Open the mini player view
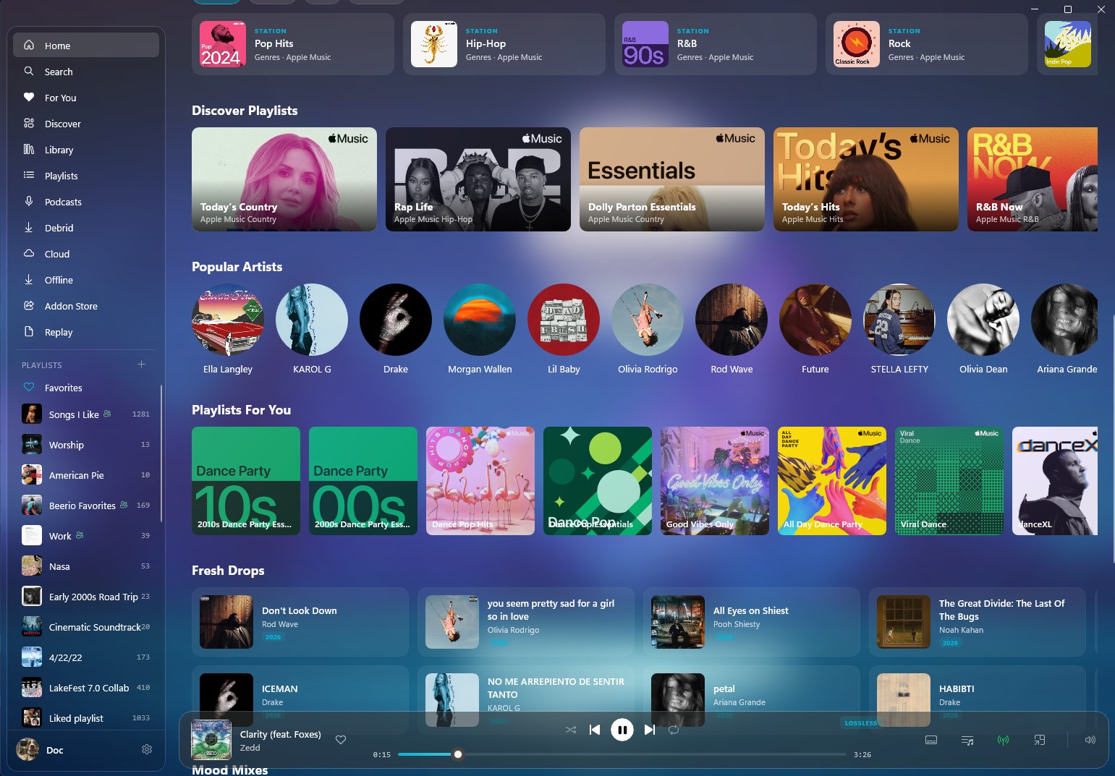Screen dimensions: 1115x776 pos(1040,740)
